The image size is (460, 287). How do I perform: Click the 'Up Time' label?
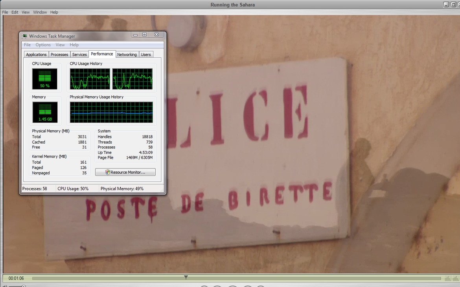coord(105,153)
